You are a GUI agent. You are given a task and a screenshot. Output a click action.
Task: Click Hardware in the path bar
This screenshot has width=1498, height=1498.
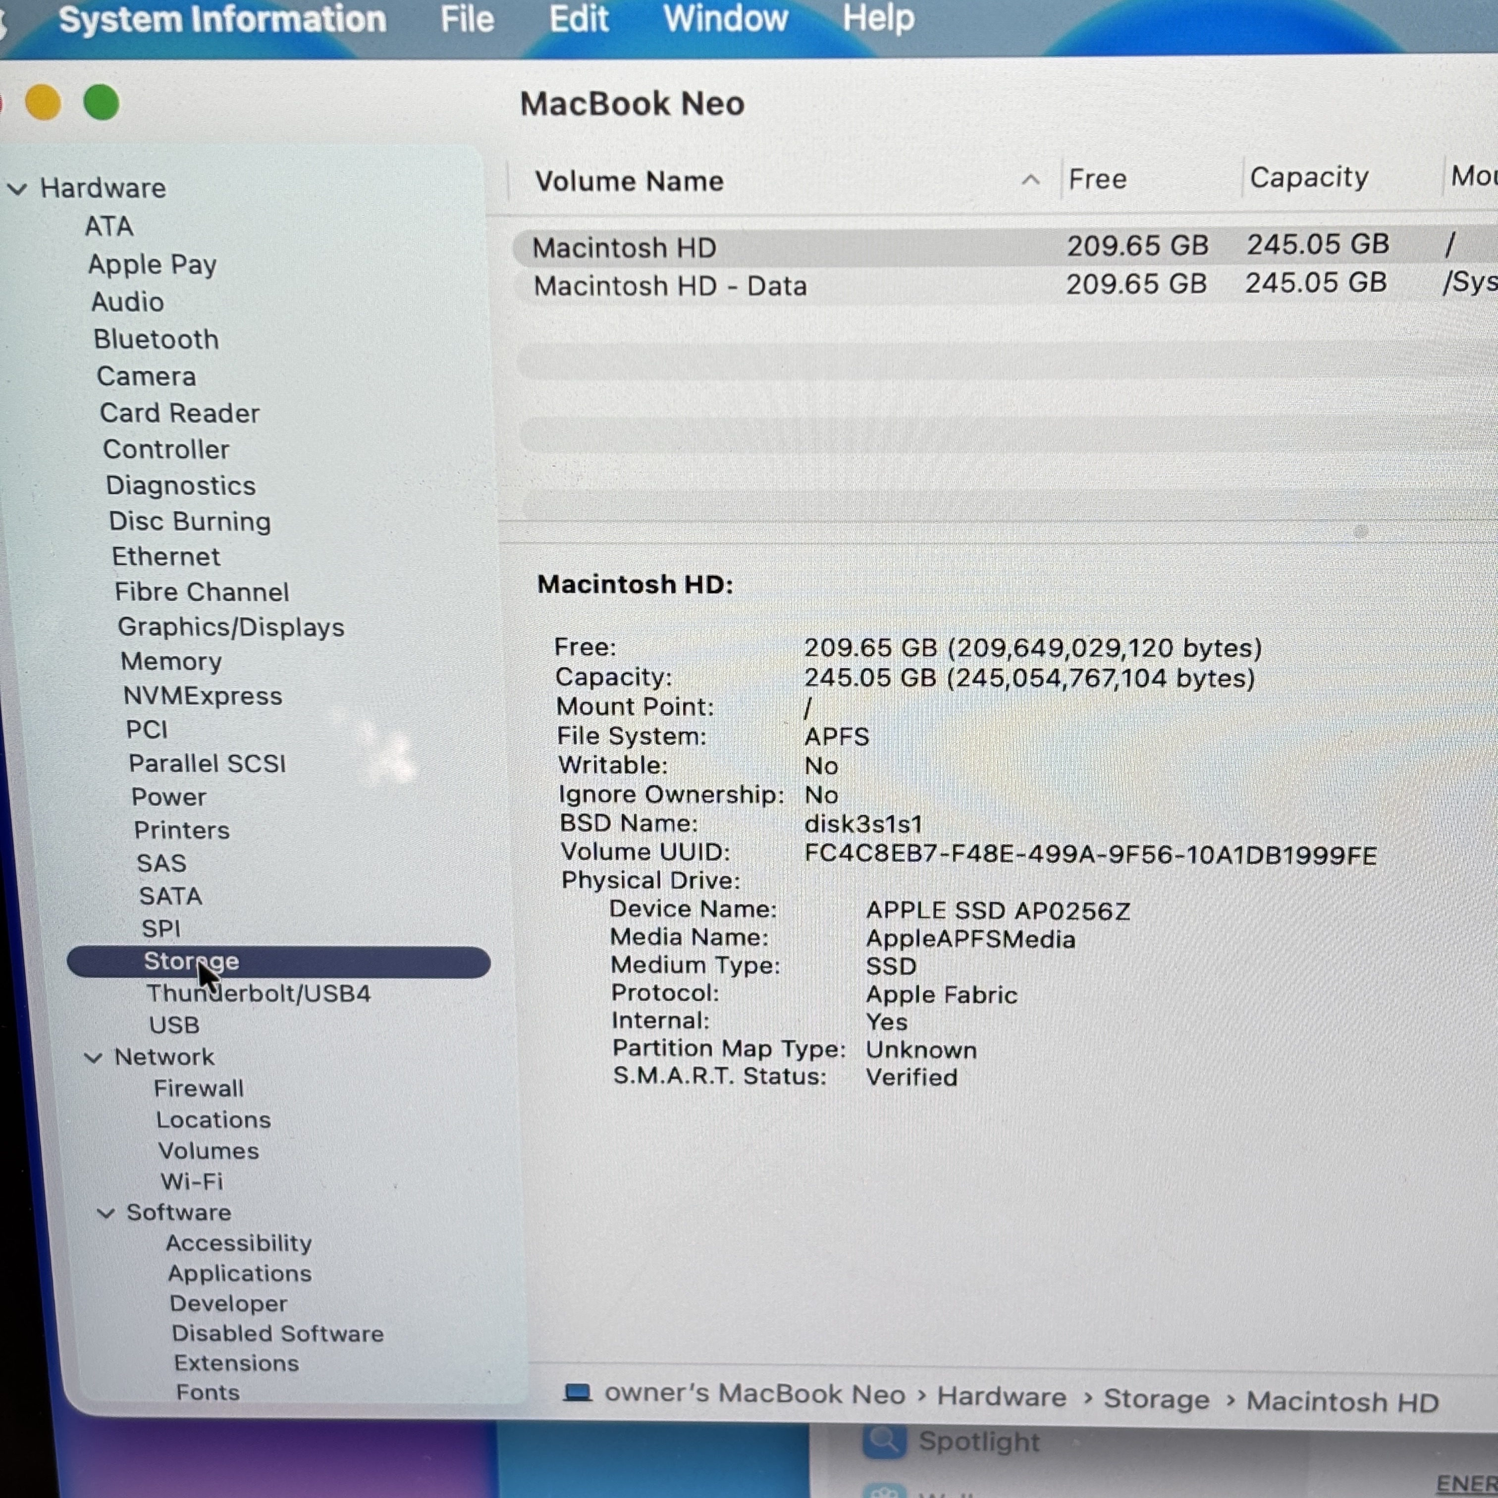tap(1002, 1396)
